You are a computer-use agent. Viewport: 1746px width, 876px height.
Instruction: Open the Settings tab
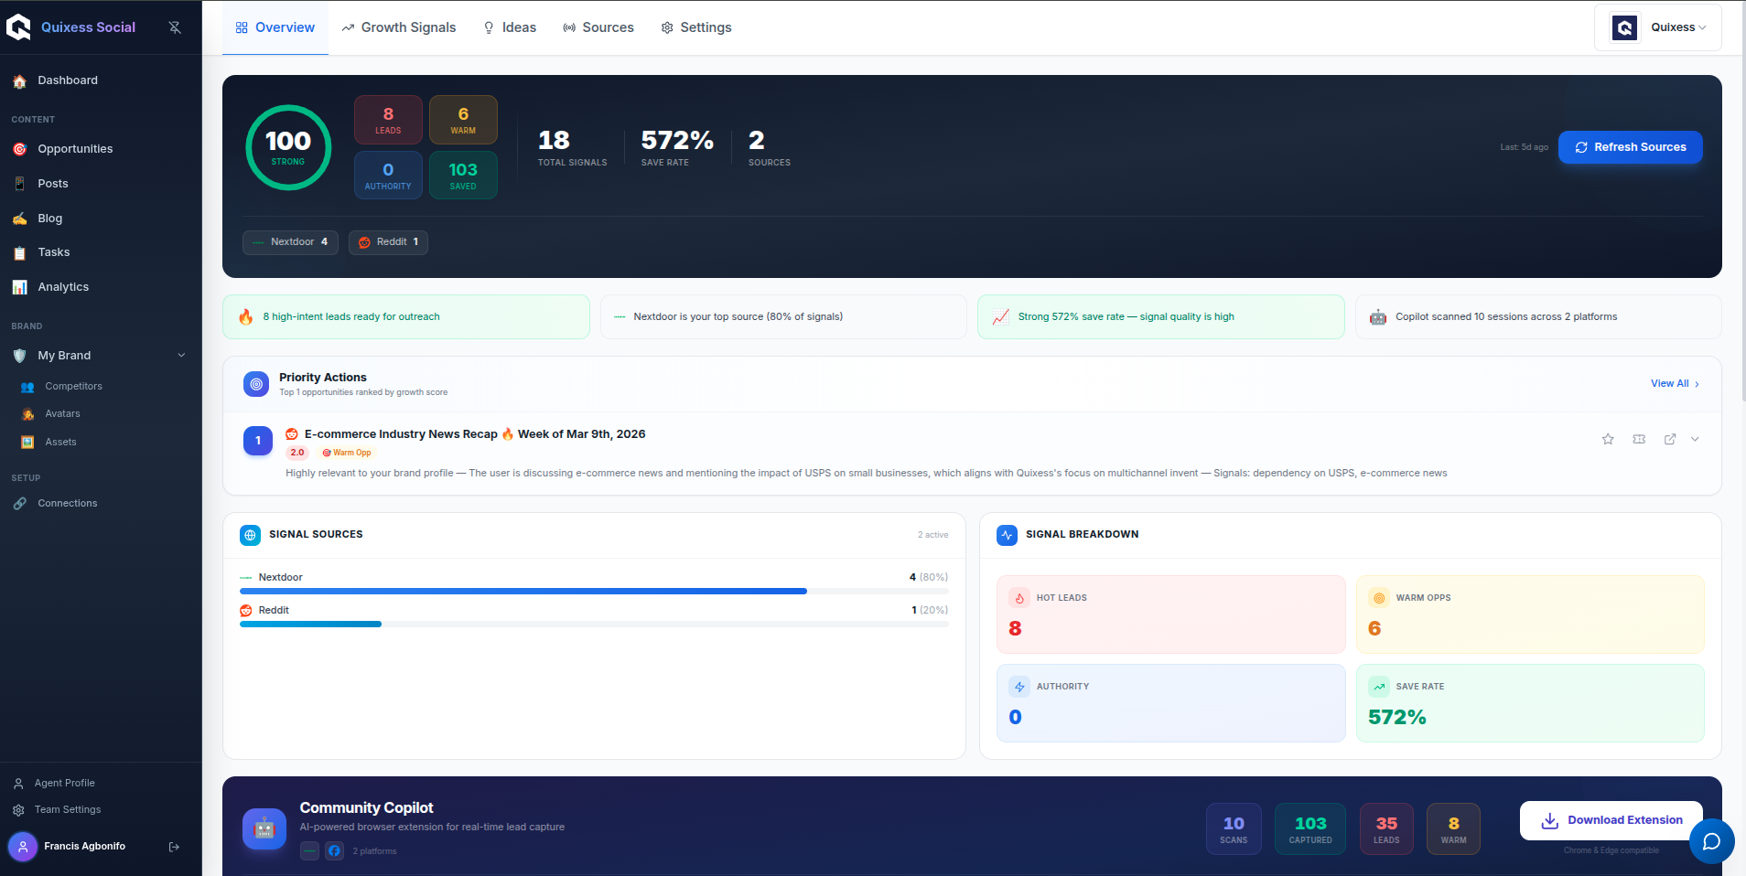tap(696, 27)
